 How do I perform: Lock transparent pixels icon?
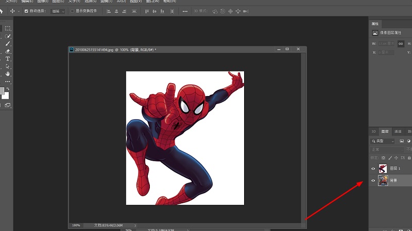383,158
